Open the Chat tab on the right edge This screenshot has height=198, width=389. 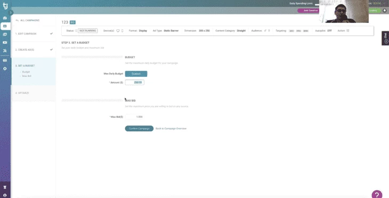pyautogui.click(x=385, y=38)
